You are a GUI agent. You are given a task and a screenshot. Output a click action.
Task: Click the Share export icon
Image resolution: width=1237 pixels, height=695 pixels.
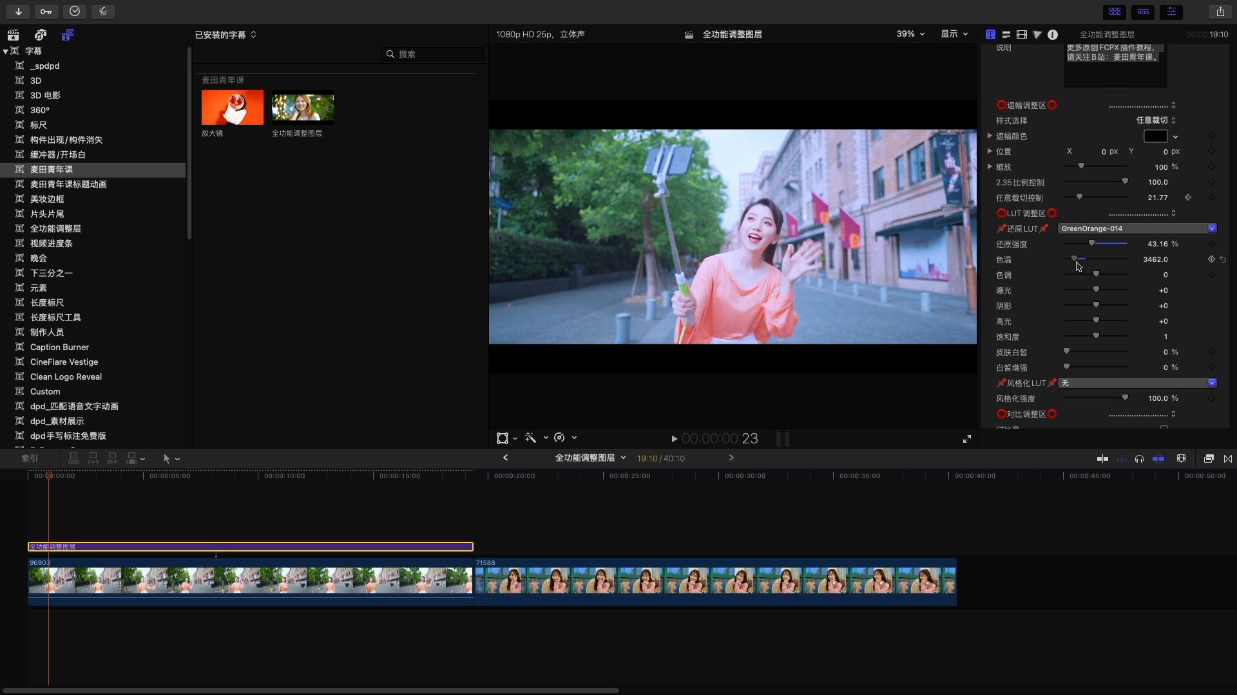click(1220, 12)
